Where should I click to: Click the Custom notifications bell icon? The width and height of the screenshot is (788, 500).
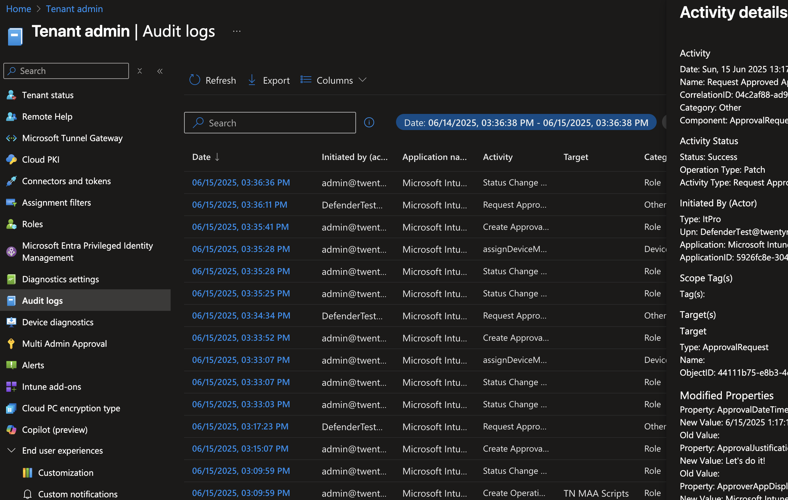tap(28, 494)
